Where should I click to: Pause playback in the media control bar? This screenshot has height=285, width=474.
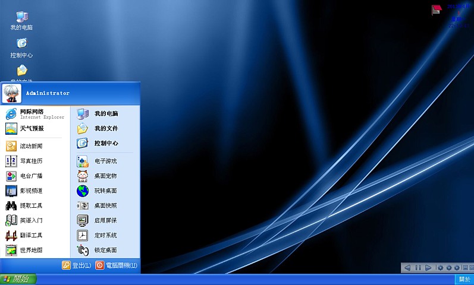click(x=418, y=268)
